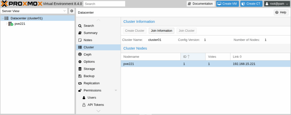Click the Datacenter server rack icon
This screenshot has width=291, height=115.
click(7, 18)
